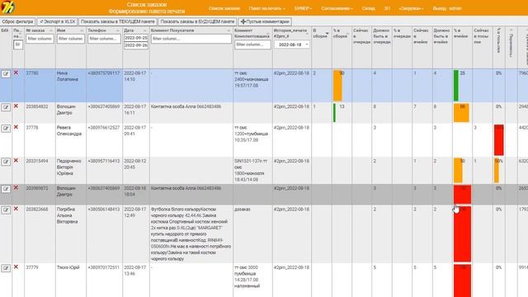528x297 pixels.
Task: Click orange 88 cell bar in order 203854832
Action: [x=461, y=113]
